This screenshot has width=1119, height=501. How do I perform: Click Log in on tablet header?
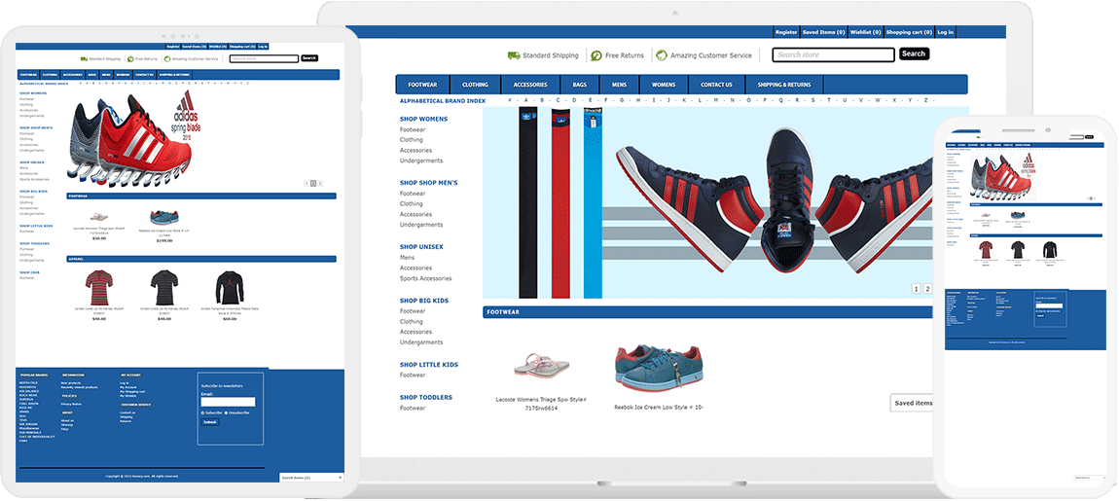click(x=263, y=46)
